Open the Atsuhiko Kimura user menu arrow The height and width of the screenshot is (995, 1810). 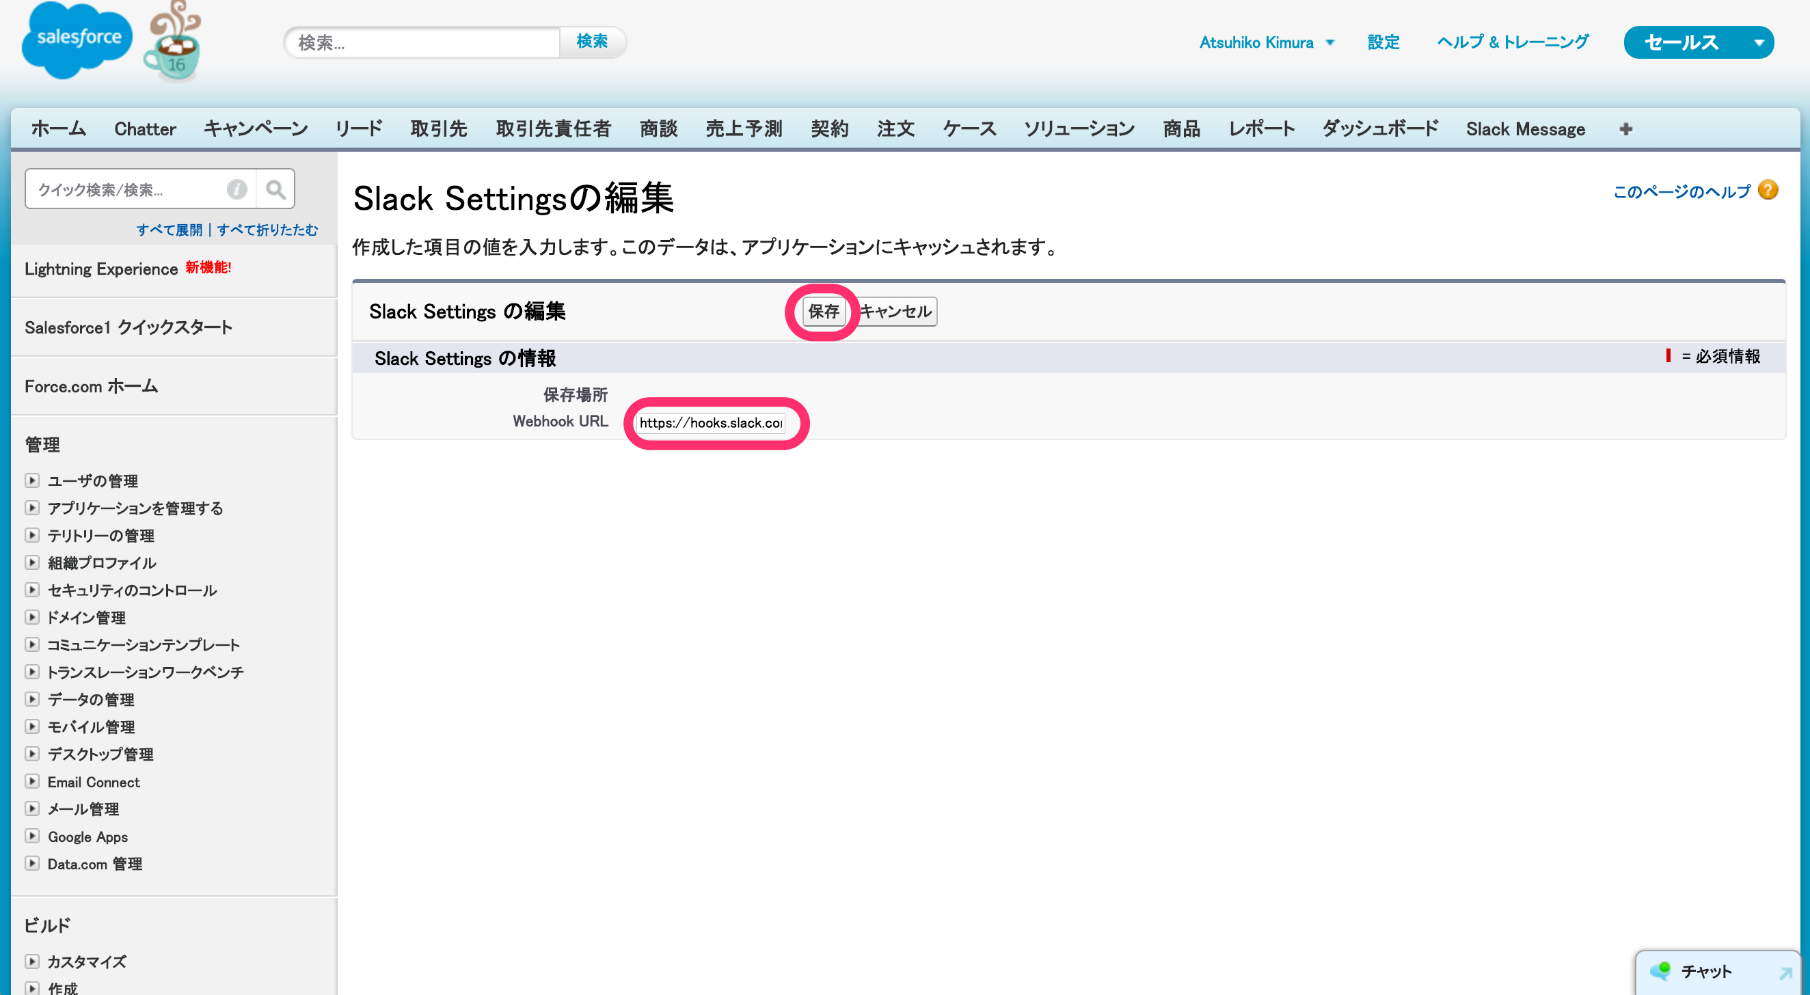(1330, 43)
